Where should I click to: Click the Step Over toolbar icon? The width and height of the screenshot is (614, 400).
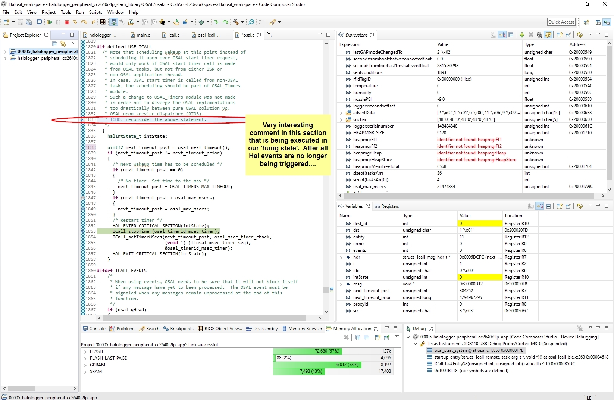[x=84, y=22]
